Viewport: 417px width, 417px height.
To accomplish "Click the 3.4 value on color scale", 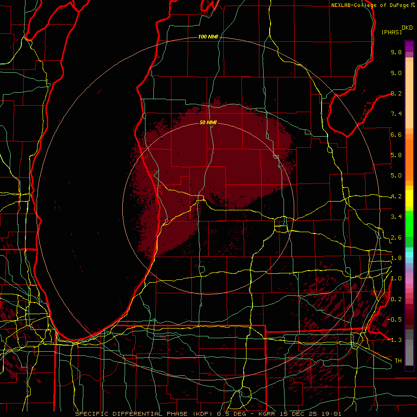I will point(396,217).
